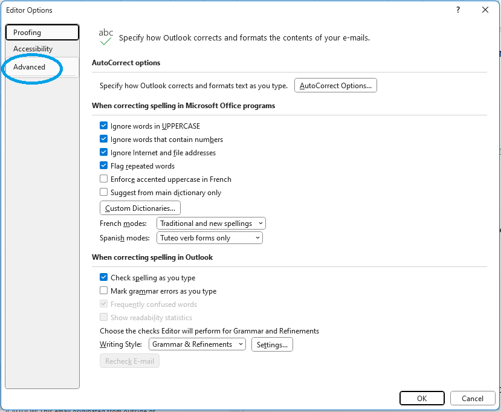Uncheck Flag repeated words
The width and height of the screenshot is (501, 412).
click(x=104, y=166)
